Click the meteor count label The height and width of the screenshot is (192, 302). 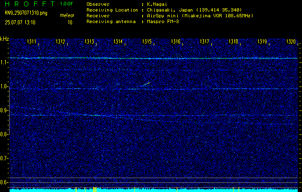(x=67, y=15)
